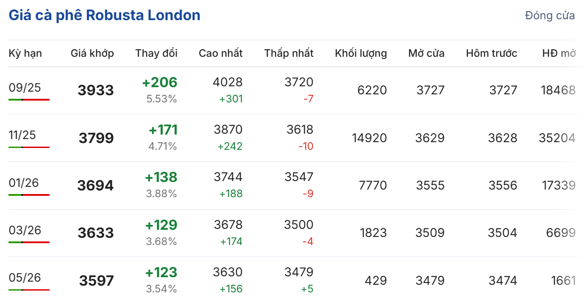
Task: Select the 3933 matched price
Action: [96, 90]
